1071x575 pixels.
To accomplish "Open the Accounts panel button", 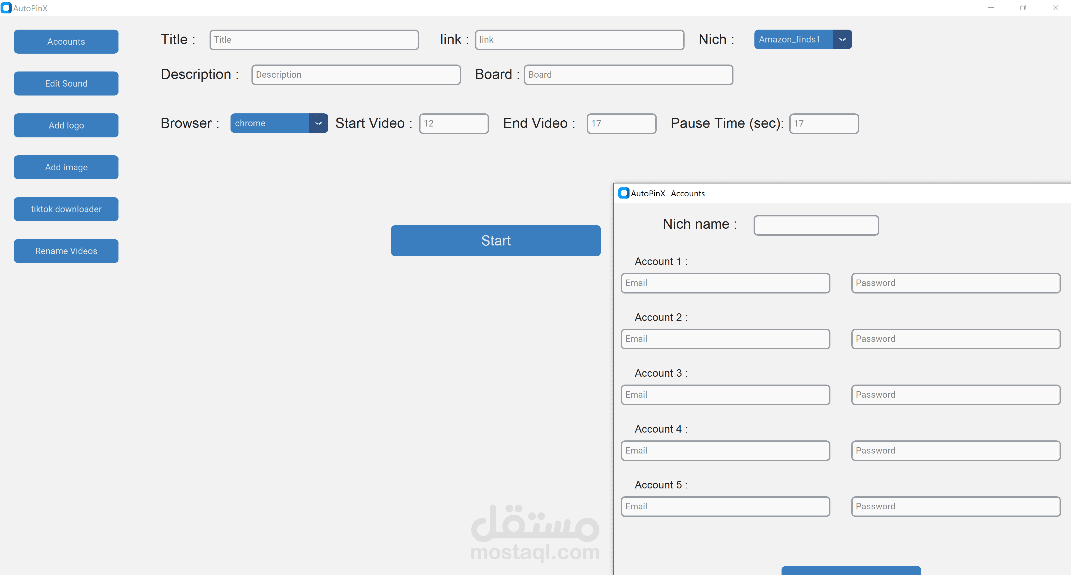I will click(x=66, y=42).
